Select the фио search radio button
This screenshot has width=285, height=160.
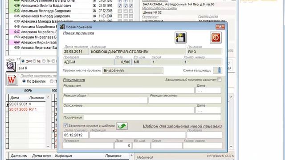click(23, 61)
